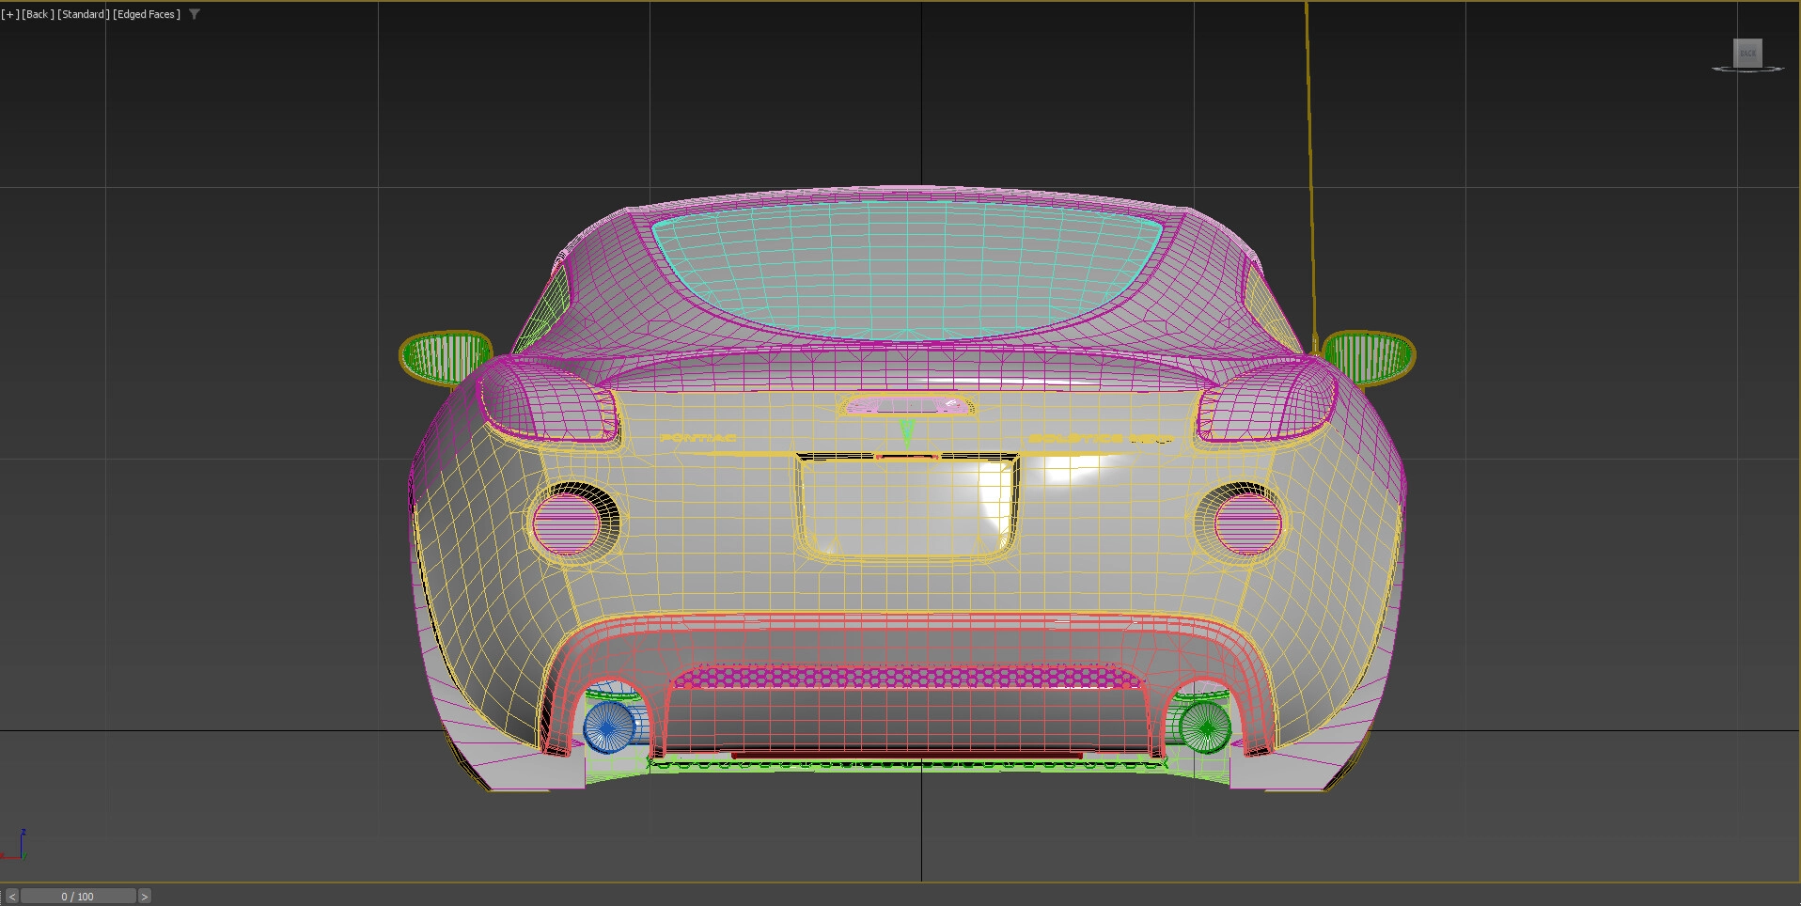1801x906 pixels.
Task: Select the magenta honeycomb grille mesh
Action: tap(905, 677)
